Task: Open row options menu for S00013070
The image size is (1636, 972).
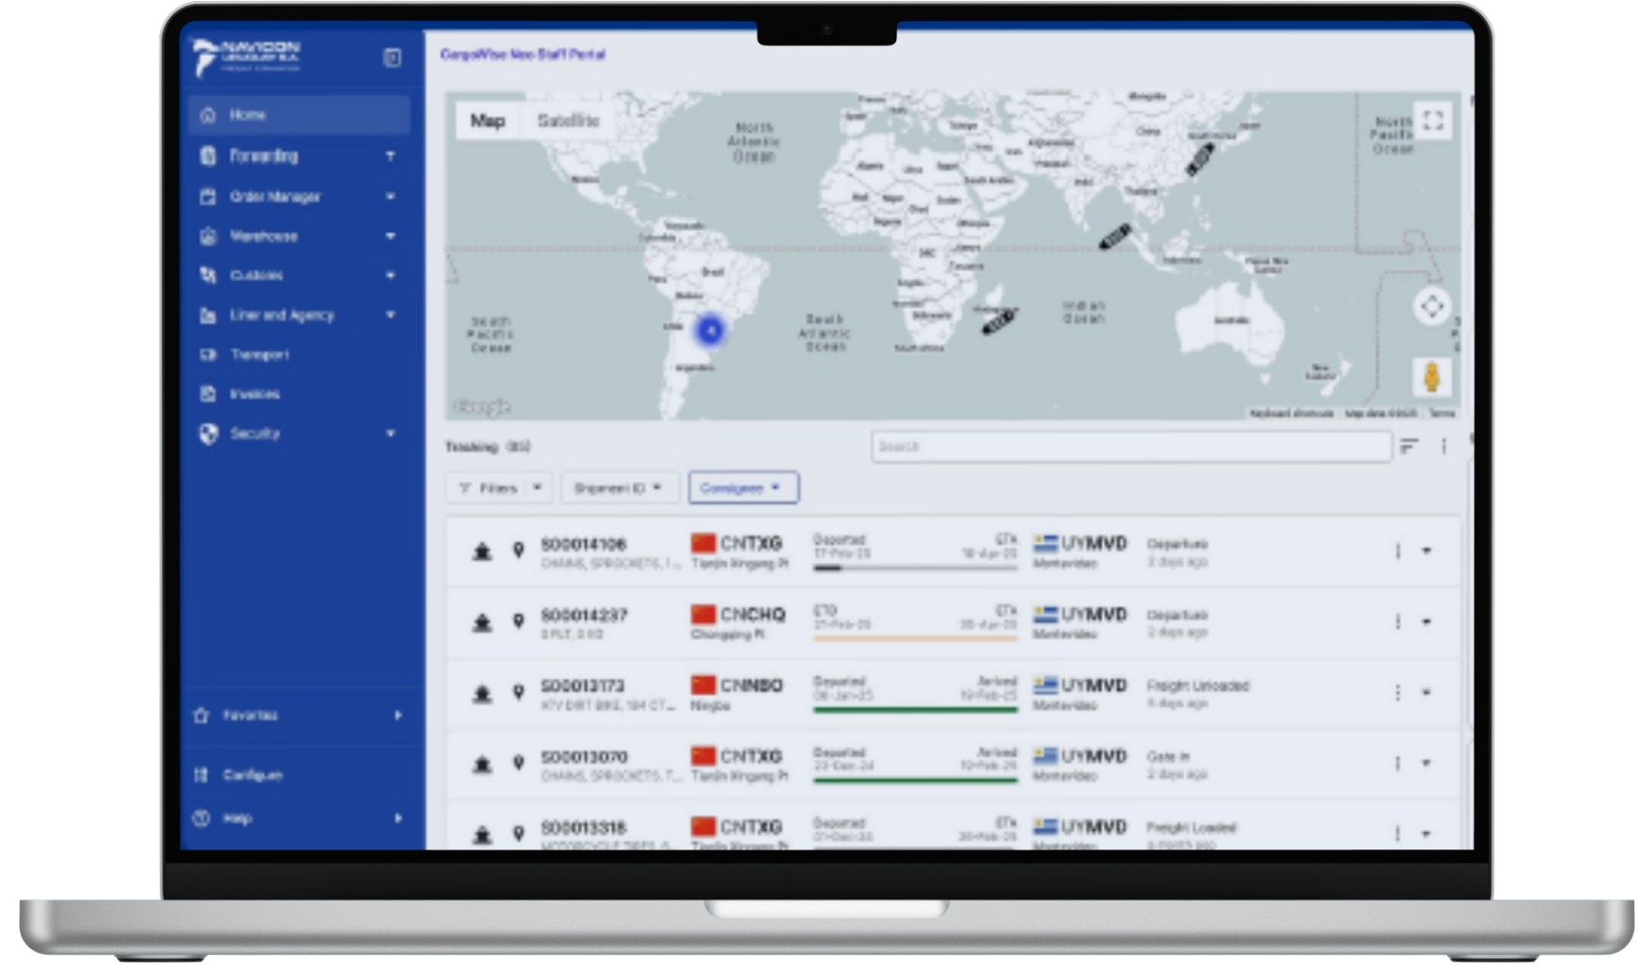Action: coord(1397,764)
